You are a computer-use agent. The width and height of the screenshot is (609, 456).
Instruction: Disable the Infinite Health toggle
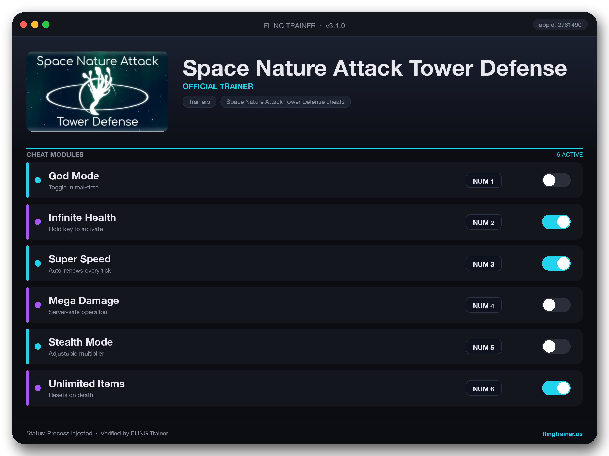[x=556, y=222]
